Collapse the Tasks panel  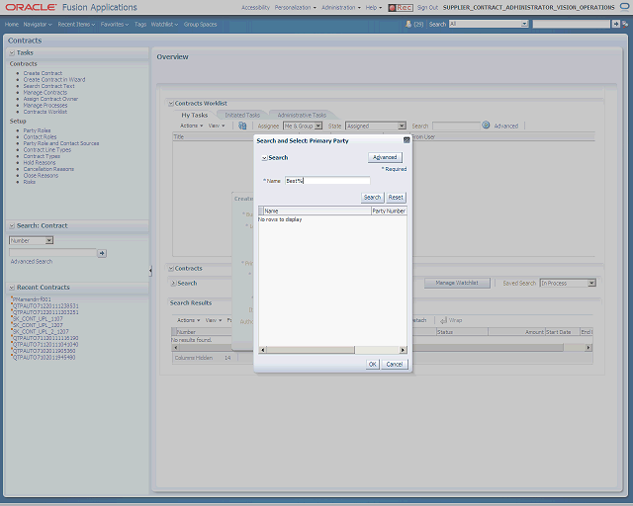[x=12, y=52]
